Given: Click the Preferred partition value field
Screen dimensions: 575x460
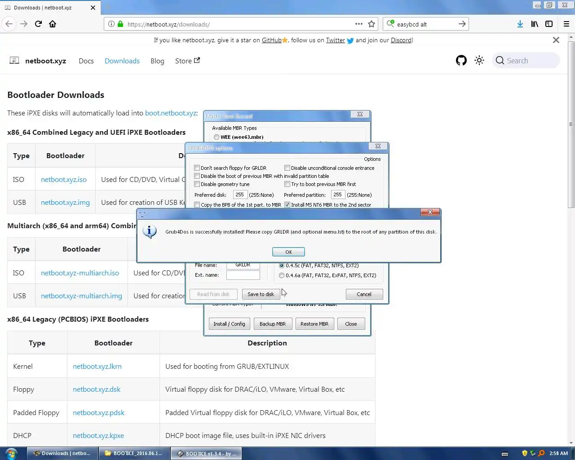Looking at the screenshot, I should pos(338,195).
